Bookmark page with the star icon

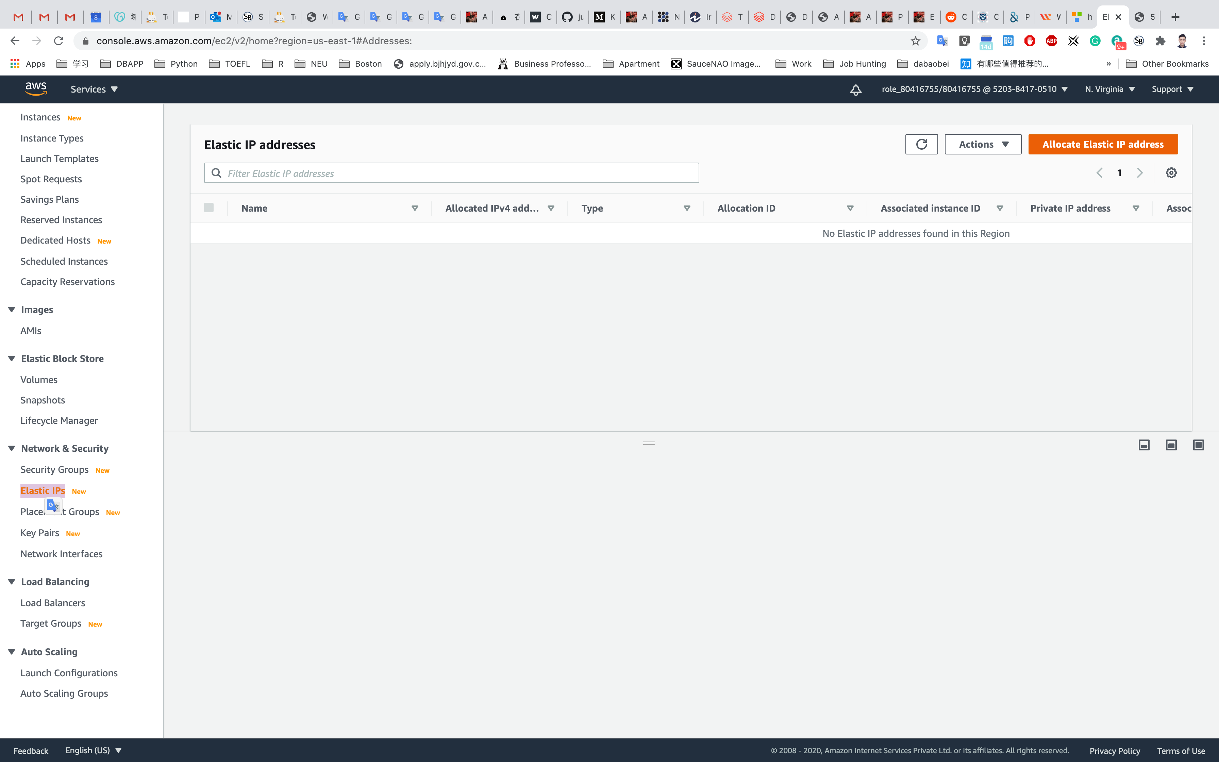tap(915, 41)
